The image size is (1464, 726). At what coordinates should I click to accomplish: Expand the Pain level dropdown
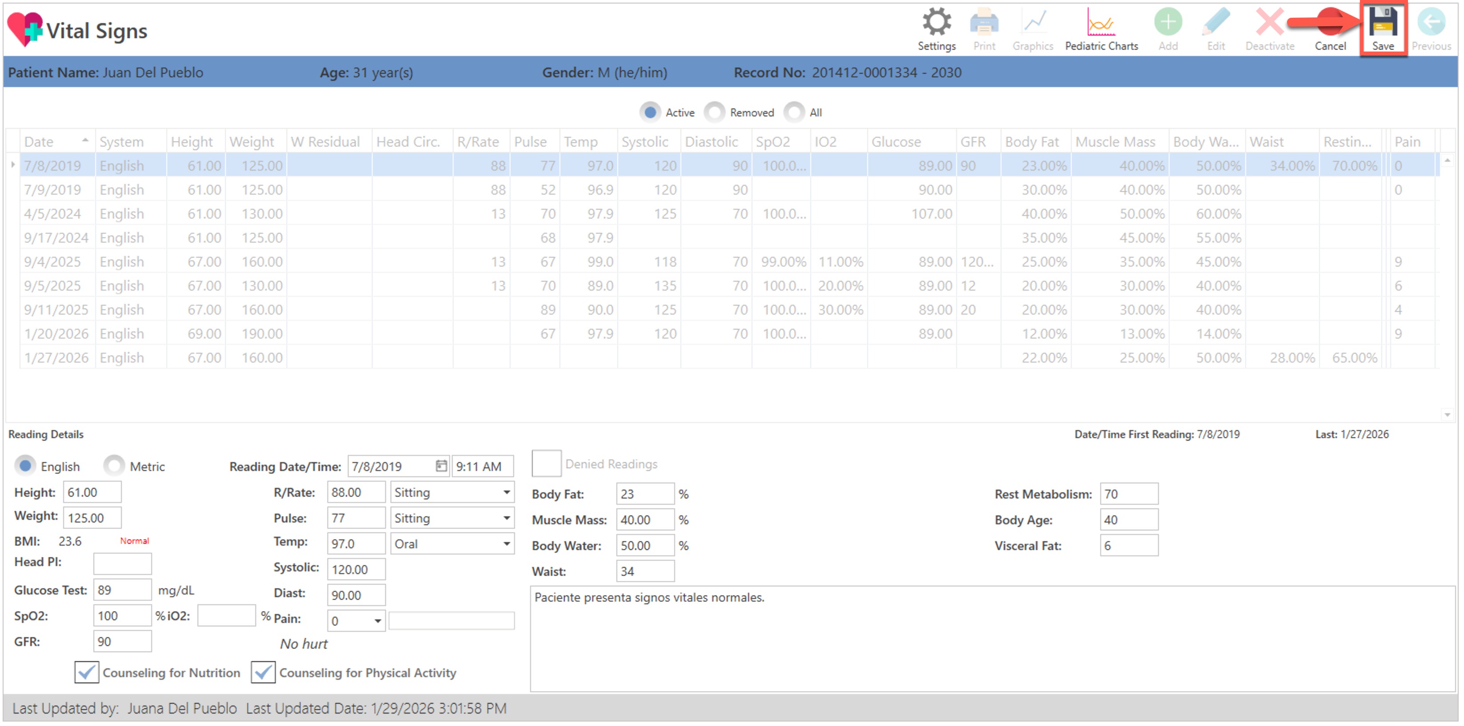coord(378,621)
